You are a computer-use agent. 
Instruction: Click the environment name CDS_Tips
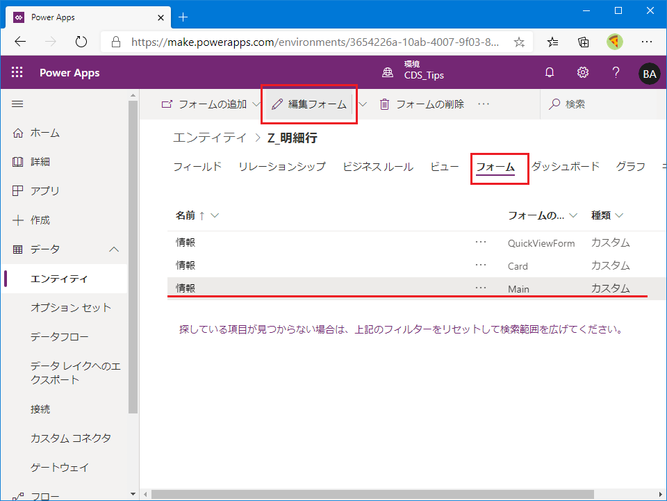point(424,75)
